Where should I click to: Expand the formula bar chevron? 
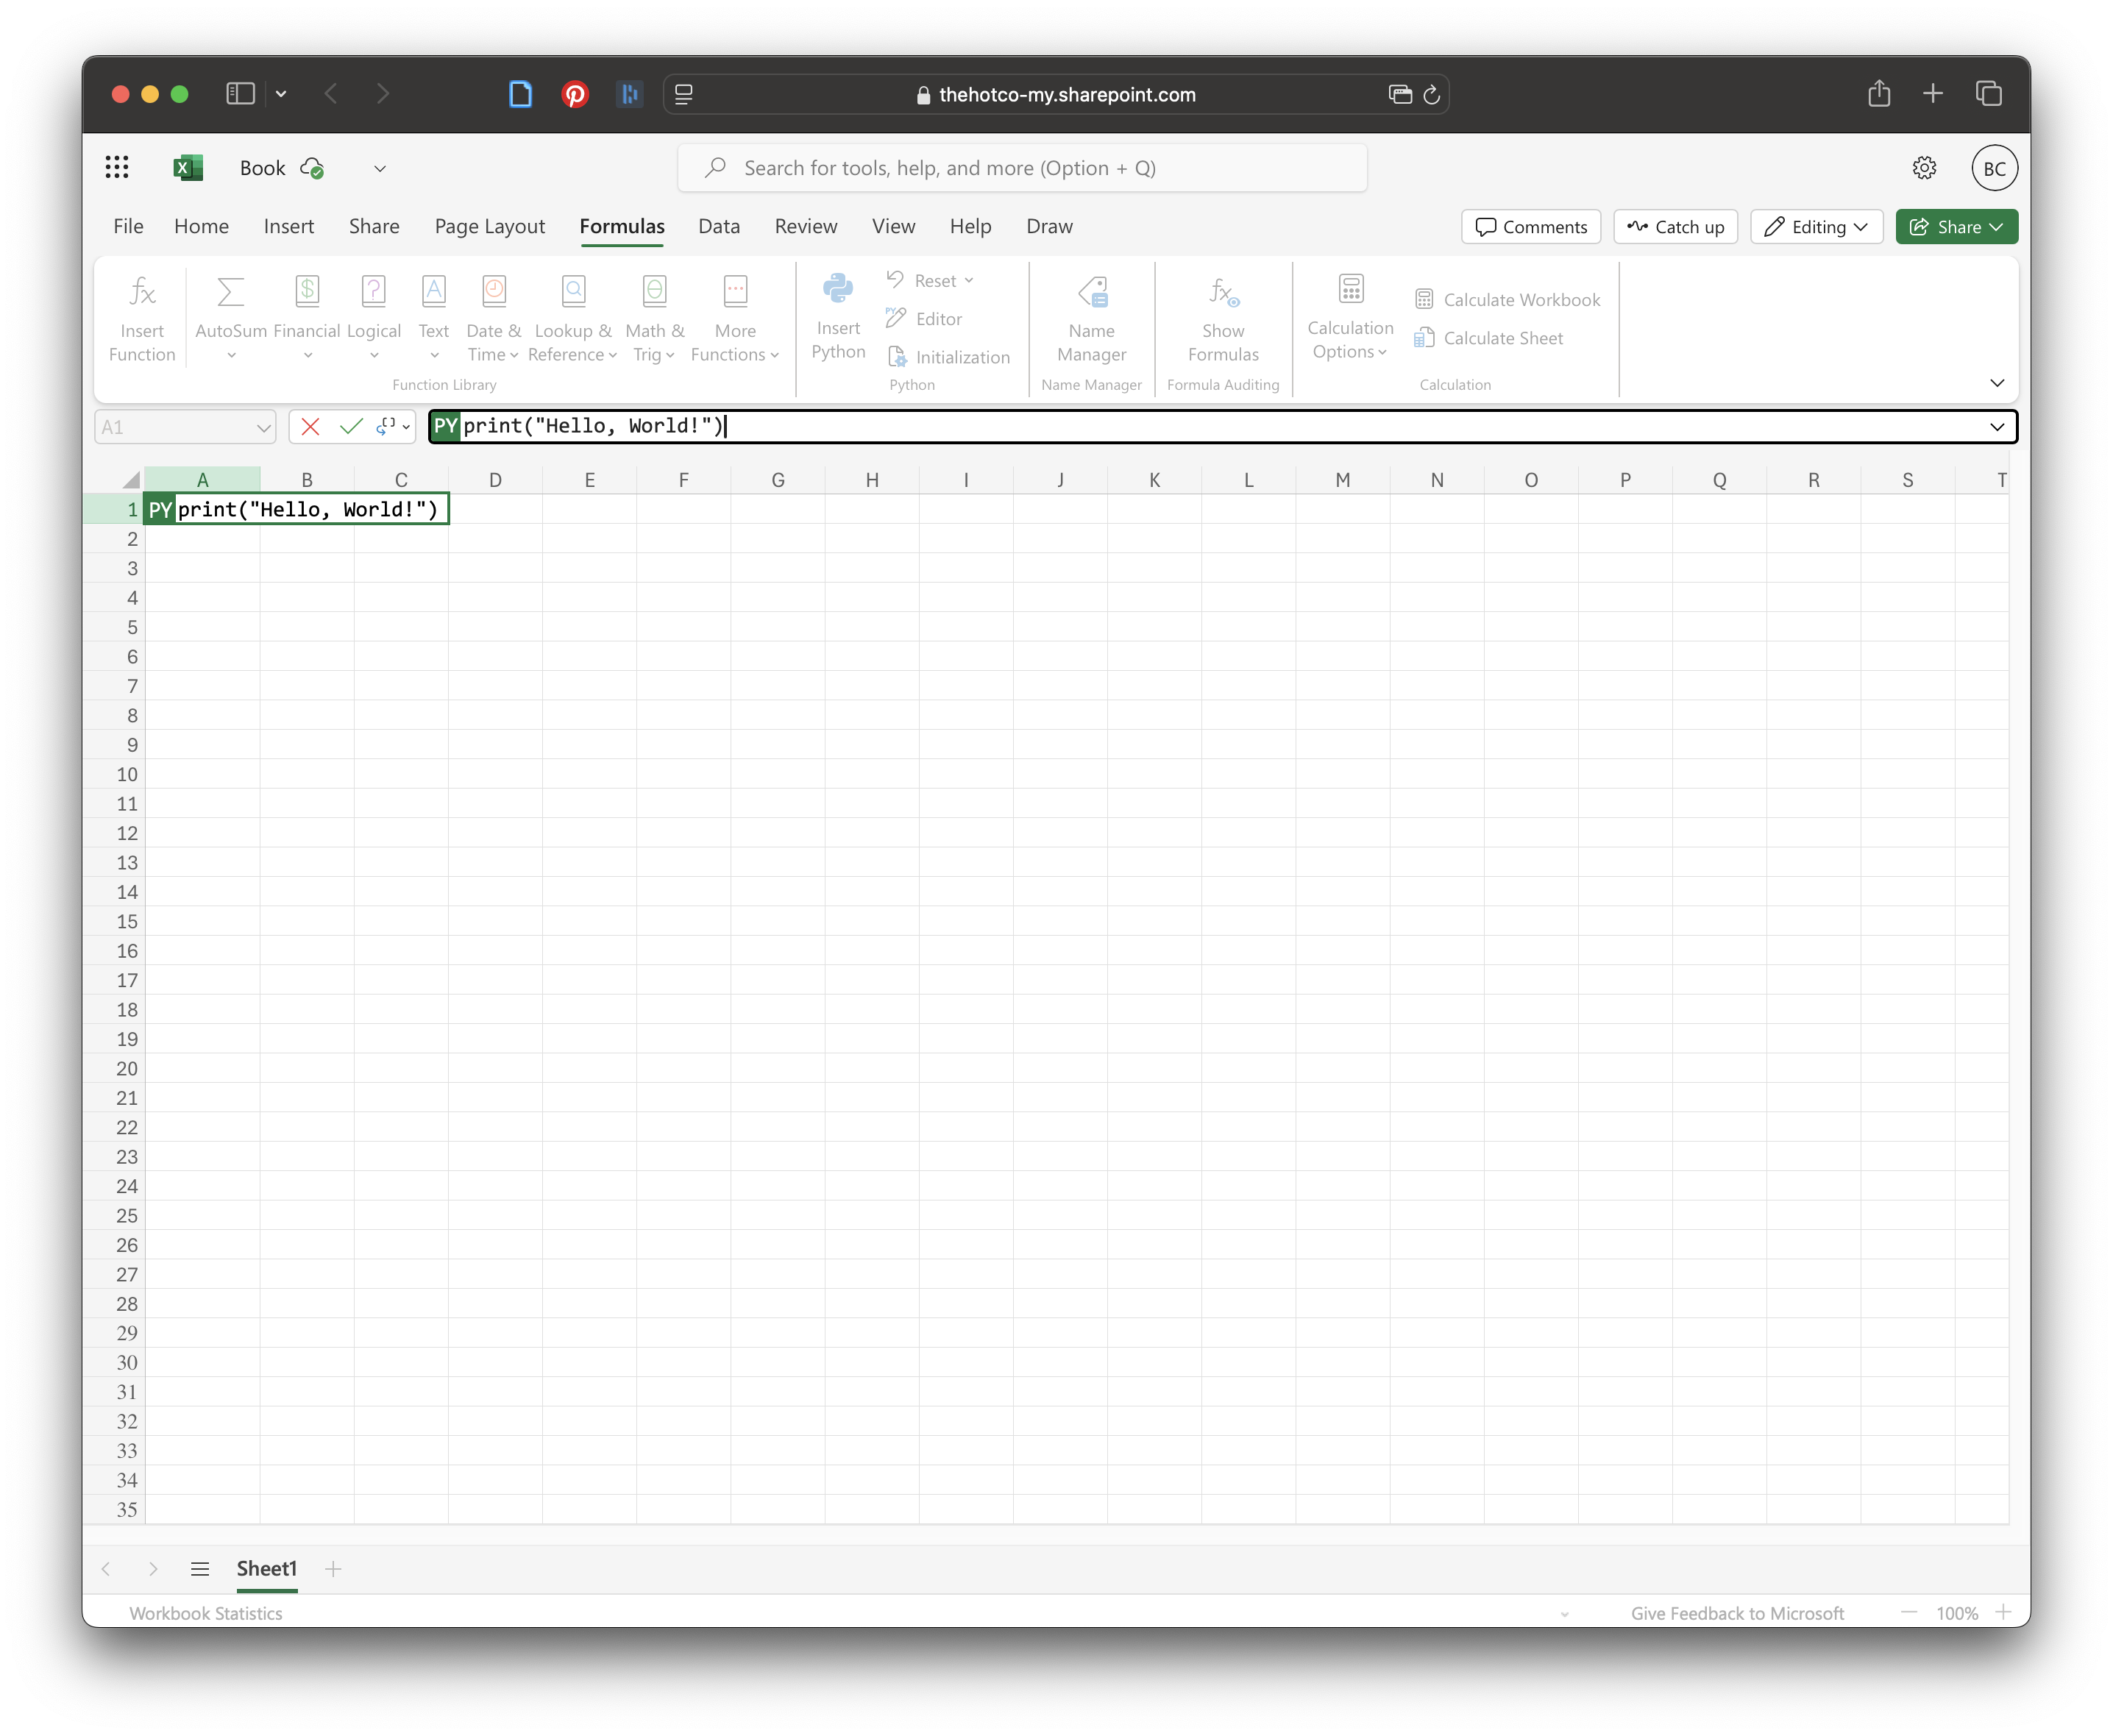(1996, 427)
